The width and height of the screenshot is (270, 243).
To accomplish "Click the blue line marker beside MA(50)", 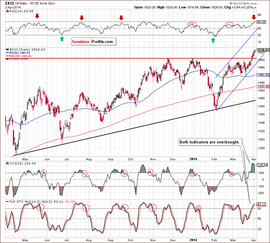I will click(7, 53).
